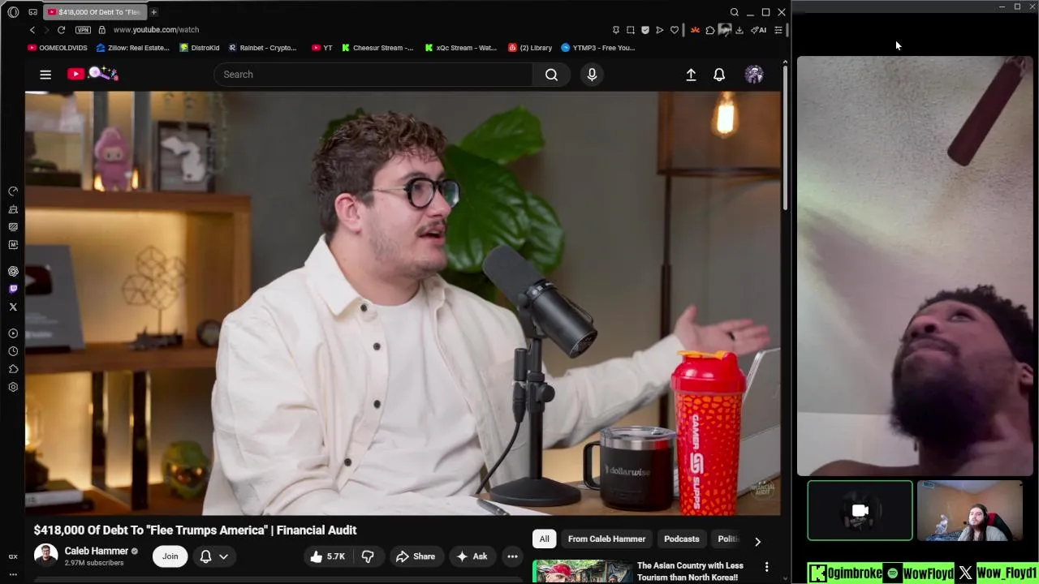
Task: Focus the YouTube Search field
Action: pyautogui.click(x=373, y=75)
